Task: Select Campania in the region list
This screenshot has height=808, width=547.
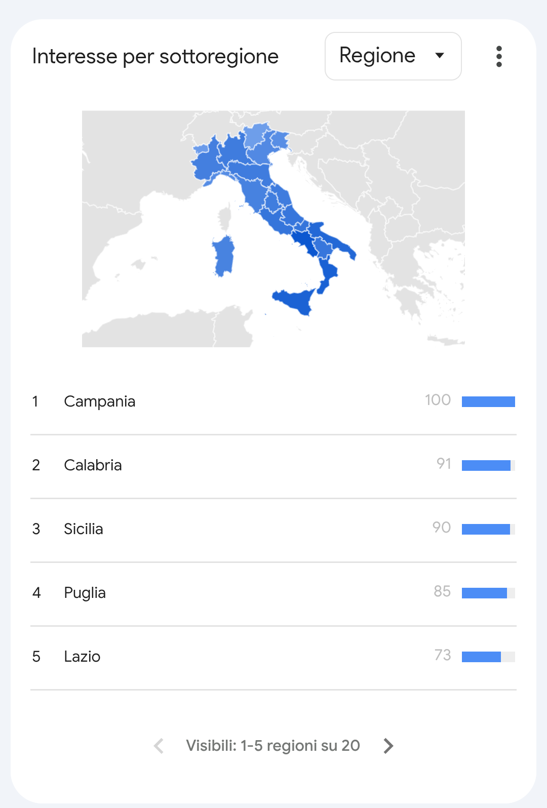Action: [273, 402]
